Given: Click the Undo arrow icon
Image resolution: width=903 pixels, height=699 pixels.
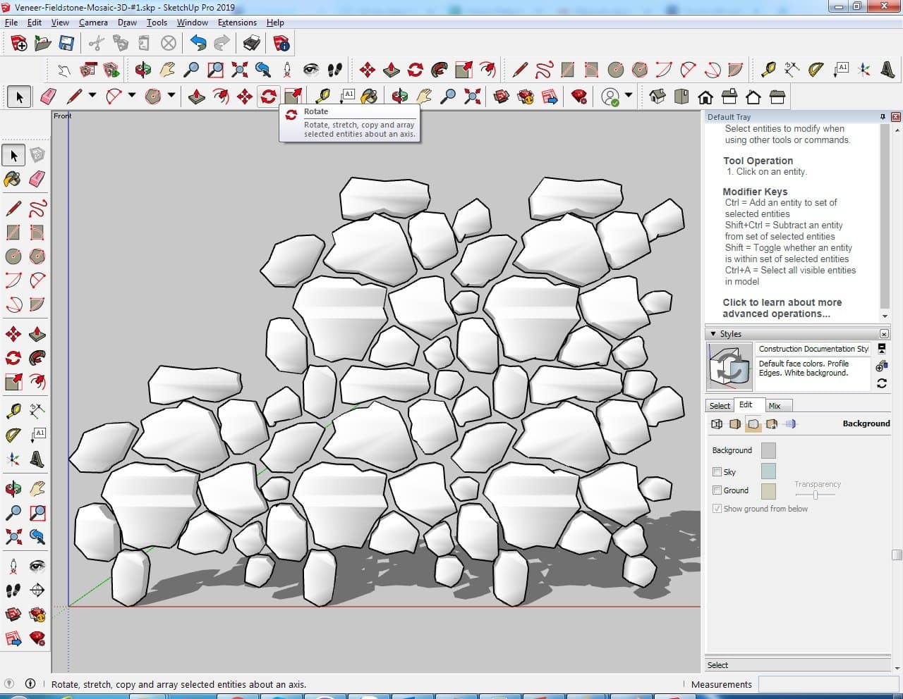Looking at the screenshot, I should (x=198, y=44).
